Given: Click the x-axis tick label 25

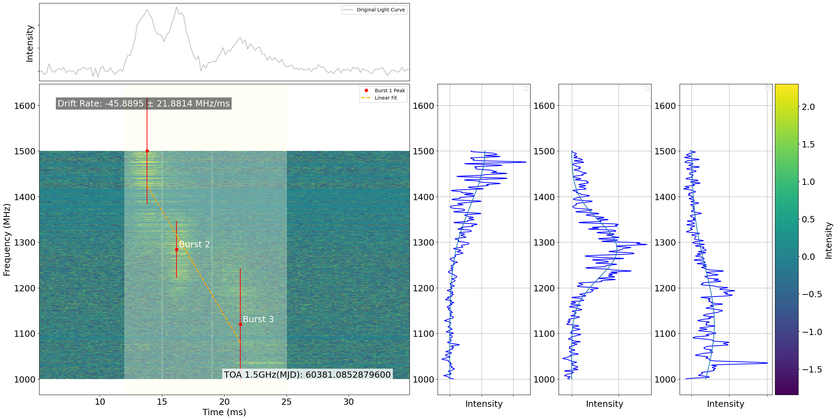Looking at the screenshot, I should click(286, 402).
